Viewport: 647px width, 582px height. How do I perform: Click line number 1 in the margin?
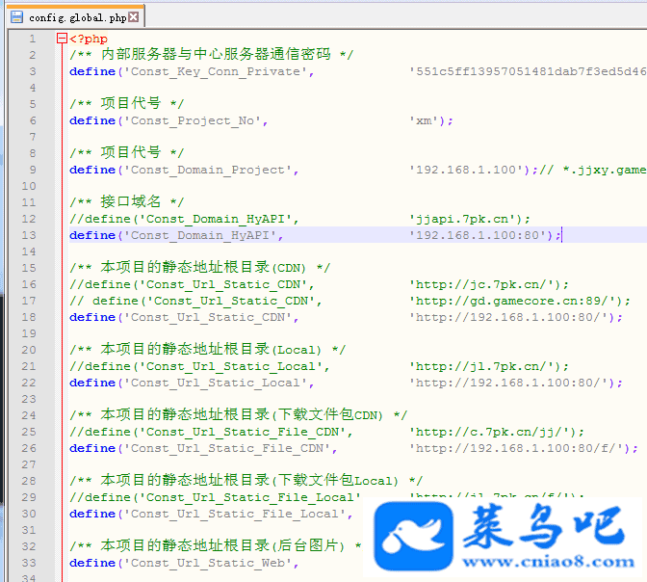(x=32, y=39)
